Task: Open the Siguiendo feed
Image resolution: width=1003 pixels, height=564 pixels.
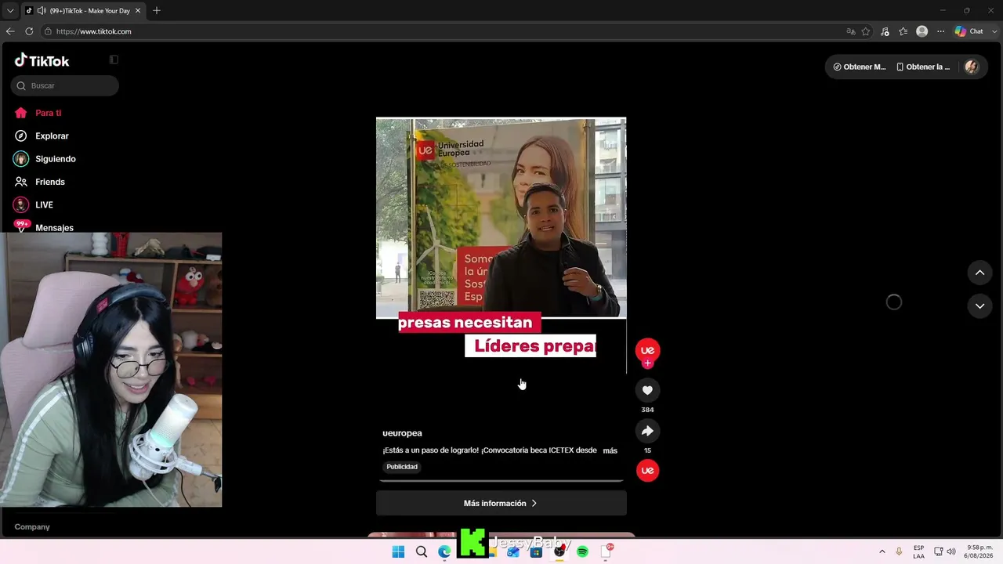Action: (x=45, y=159)
